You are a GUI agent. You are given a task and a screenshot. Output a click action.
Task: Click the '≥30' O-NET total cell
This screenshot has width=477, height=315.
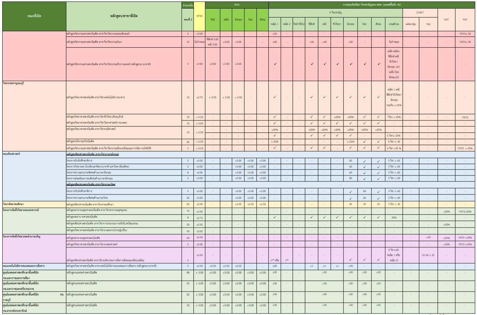[x=428, y=237]
